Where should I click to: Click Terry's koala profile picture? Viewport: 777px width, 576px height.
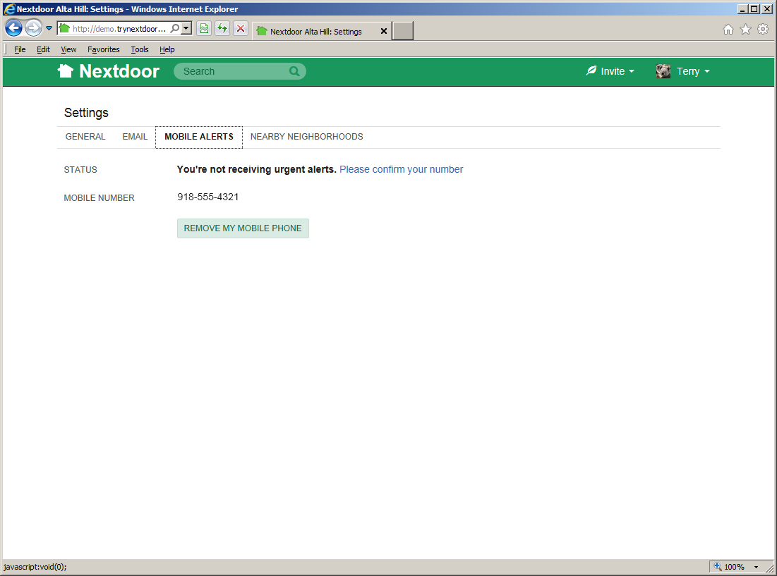[663, 71]
